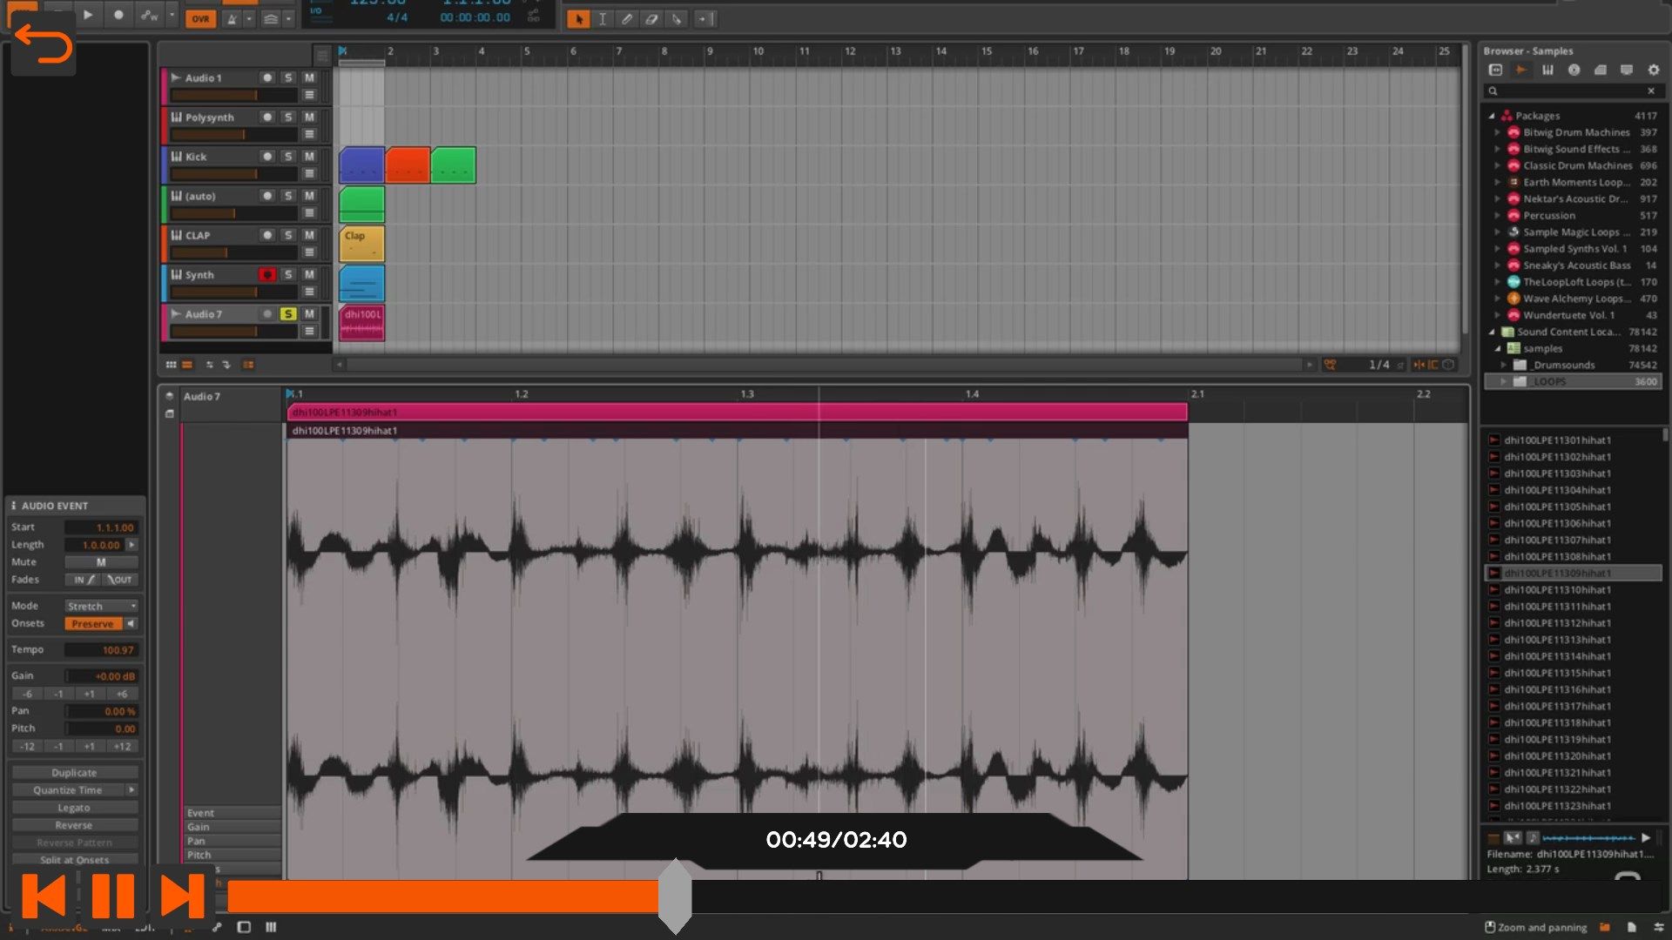Expand the Bitwig Drum Machines package
Viewport: 1672px width, 940px height.
tap(1497, 132)
